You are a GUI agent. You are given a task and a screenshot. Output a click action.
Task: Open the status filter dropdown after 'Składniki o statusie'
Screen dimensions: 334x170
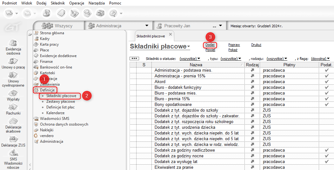[x=190, y=59]
